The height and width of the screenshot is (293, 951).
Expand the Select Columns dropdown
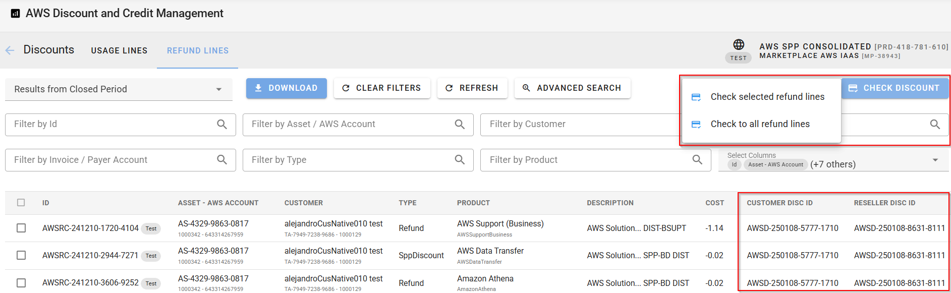click(935, 160)
